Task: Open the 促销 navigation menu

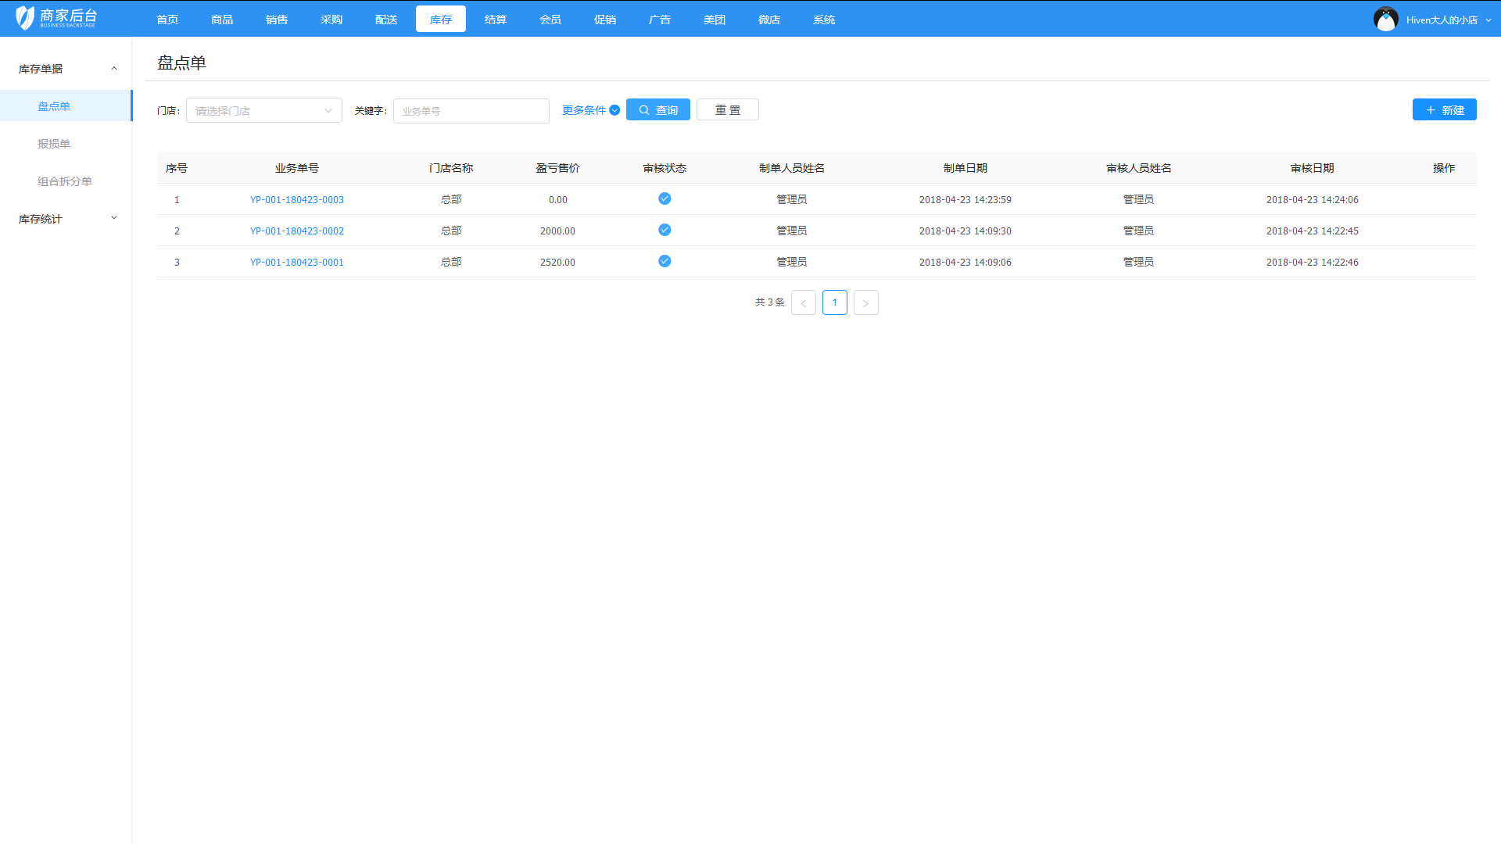Action: (604, 19)
